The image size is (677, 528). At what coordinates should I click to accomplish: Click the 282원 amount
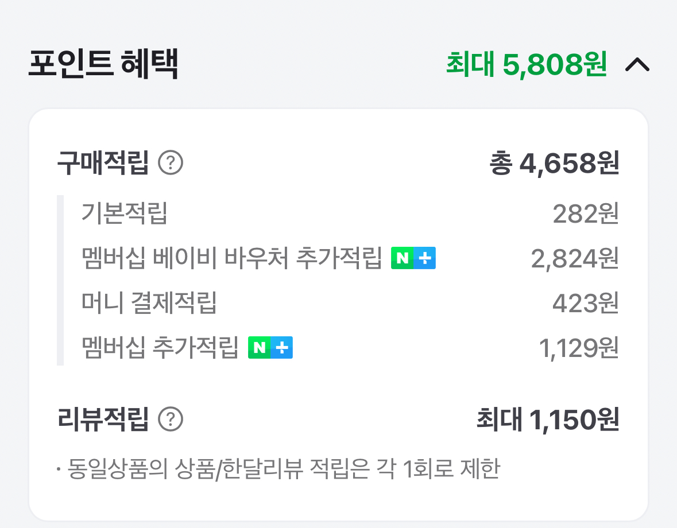pyautogui.click(x=585, y=215)
